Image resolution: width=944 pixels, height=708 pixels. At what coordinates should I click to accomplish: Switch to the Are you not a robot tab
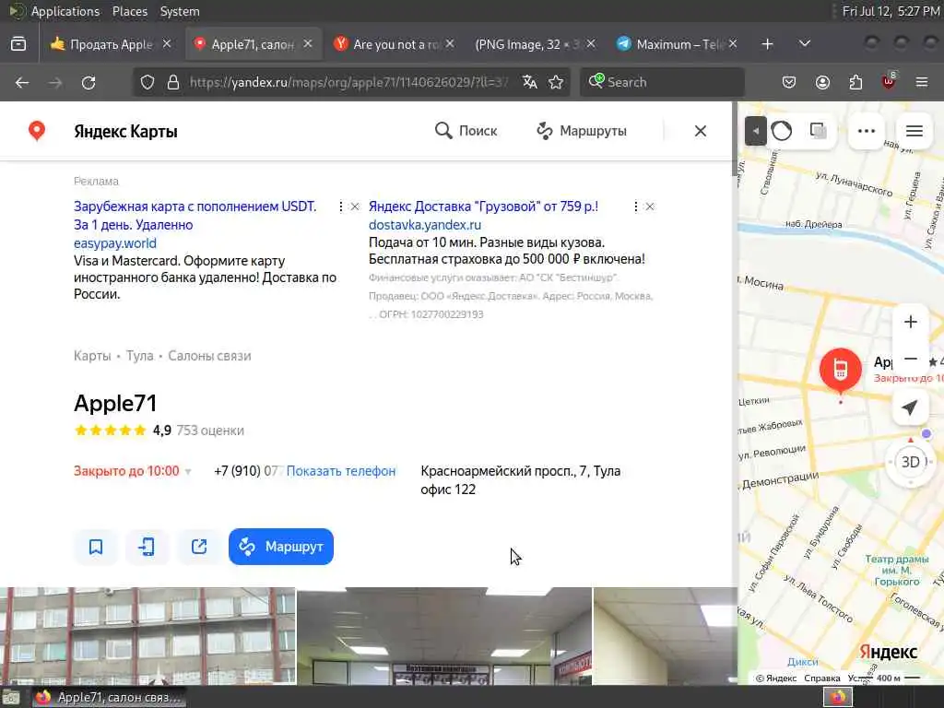(394, 44)
